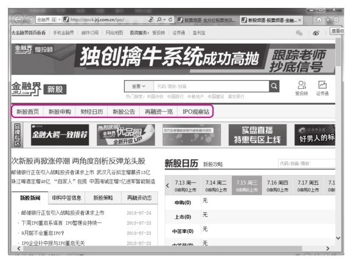351x262 pixels.
Task: Open 新股申购 in the navigation bar
Action: [x=60, y=111]
